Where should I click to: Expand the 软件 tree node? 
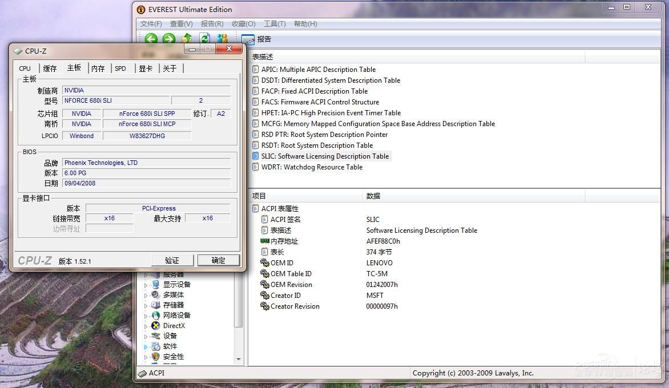click(x=146, y=347)
